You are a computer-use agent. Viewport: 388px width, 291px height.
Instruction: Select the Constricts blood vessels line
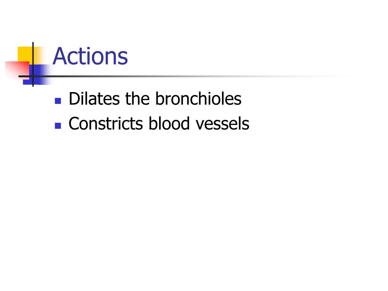159,123
